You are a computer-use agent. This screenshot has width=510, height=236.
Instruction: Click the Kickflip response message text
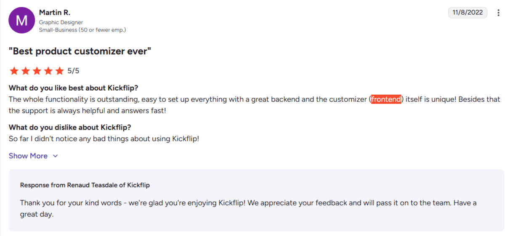pyautogui.click(x=248, y=203)
